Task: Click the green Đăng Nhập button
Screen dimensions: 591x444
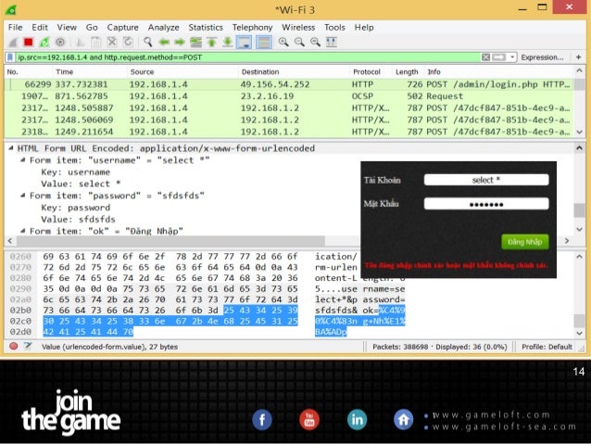Action: pyautogui.click(x=524, y=242)
